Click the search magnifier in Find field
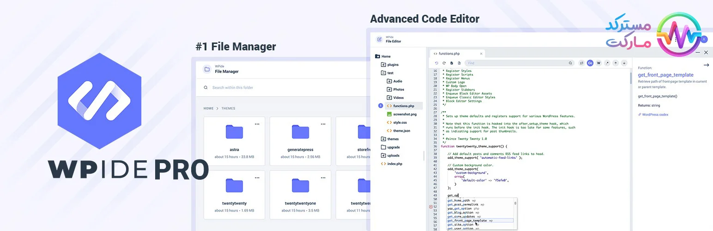The image size is (713, 231). pos(570,63)
